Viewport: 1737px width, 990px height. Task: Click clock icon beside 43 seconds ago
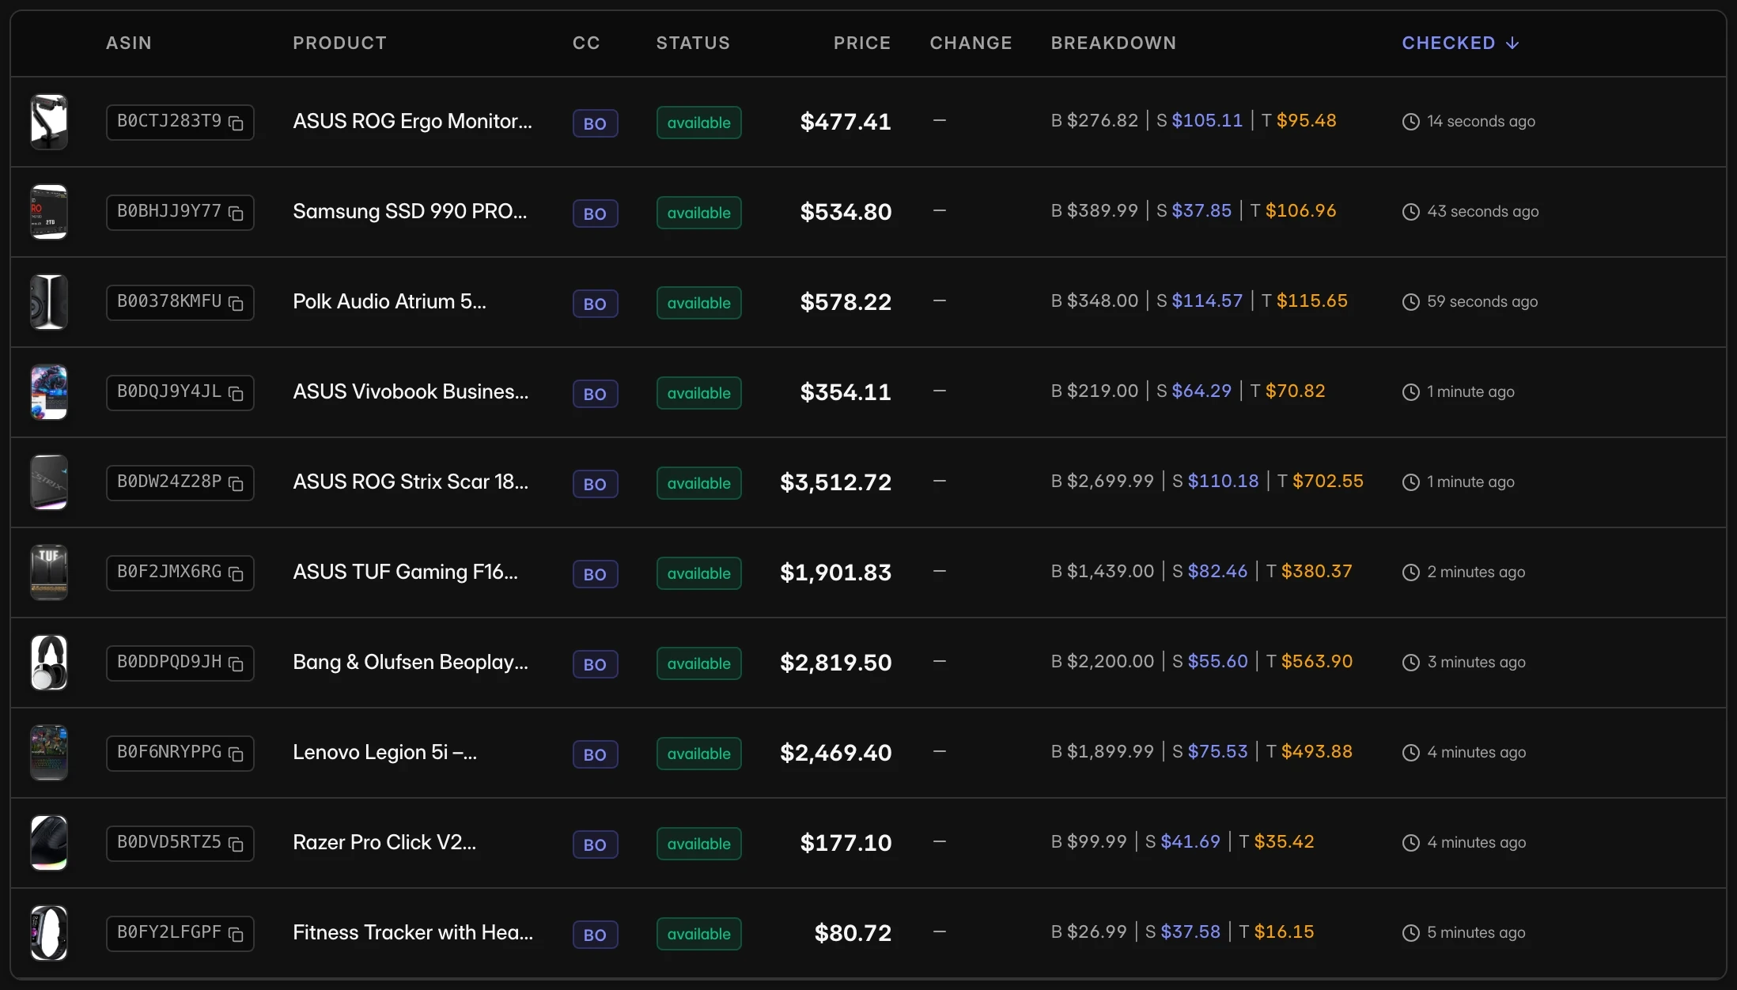pyautogui.click(x=1410, y=212)
